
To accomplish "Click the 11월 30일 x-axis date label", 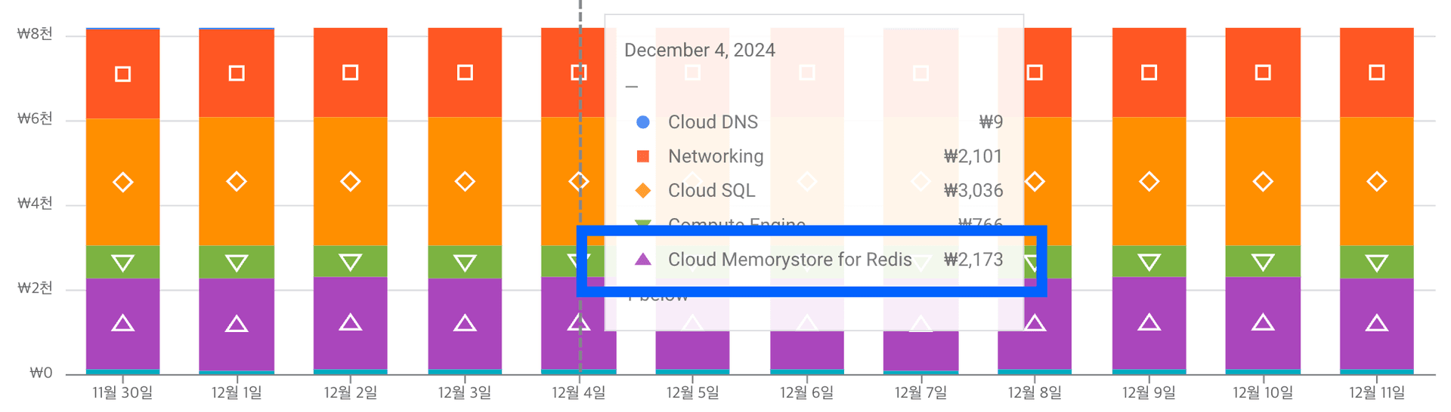I will [122, 393].
